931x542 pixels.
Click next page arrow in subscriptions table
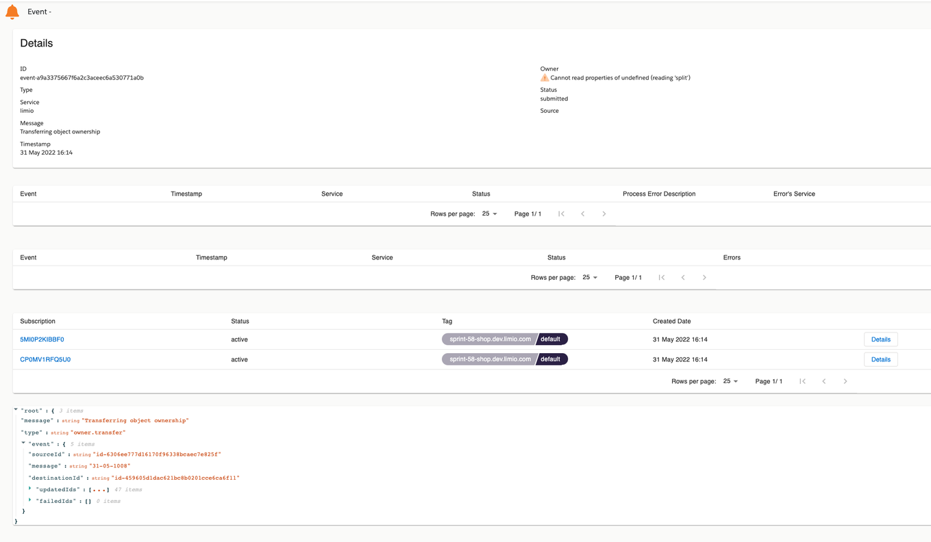click(845, 381)
